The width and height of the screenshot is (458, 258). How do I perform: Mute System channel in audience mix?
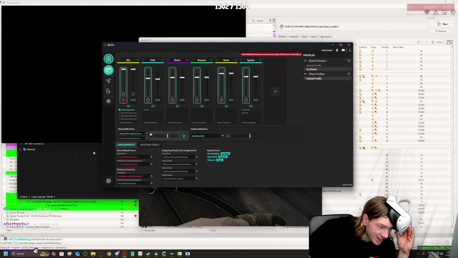[x=255, y=100]
